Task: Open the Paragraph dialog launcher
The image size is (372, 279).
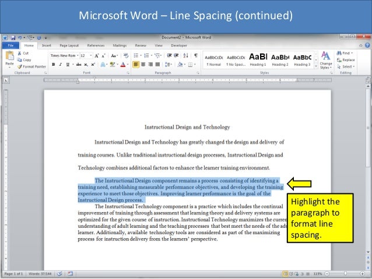Action: (x=198, y=73)
